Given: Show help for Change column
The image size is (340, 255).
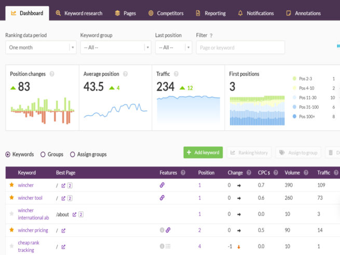Looking at the screenshot, I should (x=249, y=173).
